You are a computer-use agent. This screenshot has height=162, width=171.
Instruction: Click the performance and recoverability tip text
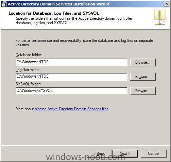[84, 43]
